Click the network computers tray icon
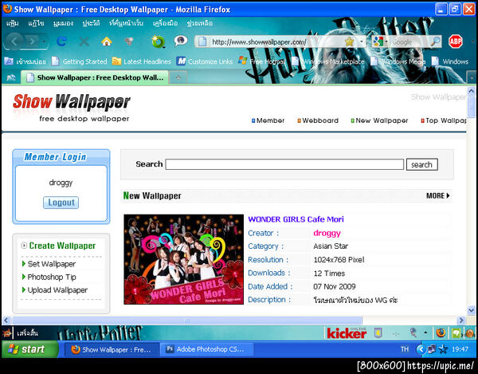The height and width of the screenshot is (374, 478). tap(432, 349)
